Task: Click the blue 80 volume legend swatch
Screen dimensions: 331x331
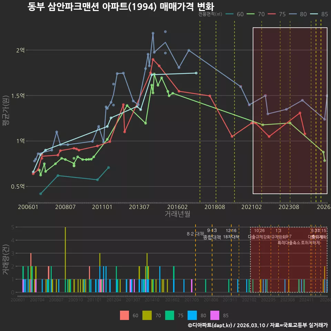Action: pos(192,315)
